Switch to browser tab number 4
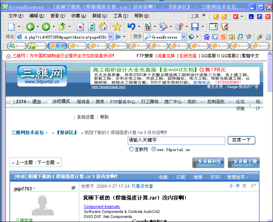 tap(77, 46)
